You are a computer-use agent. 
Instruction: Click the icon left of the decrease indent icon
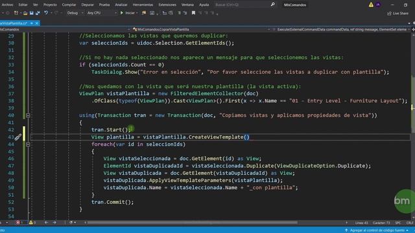click(x=152, y=13)
